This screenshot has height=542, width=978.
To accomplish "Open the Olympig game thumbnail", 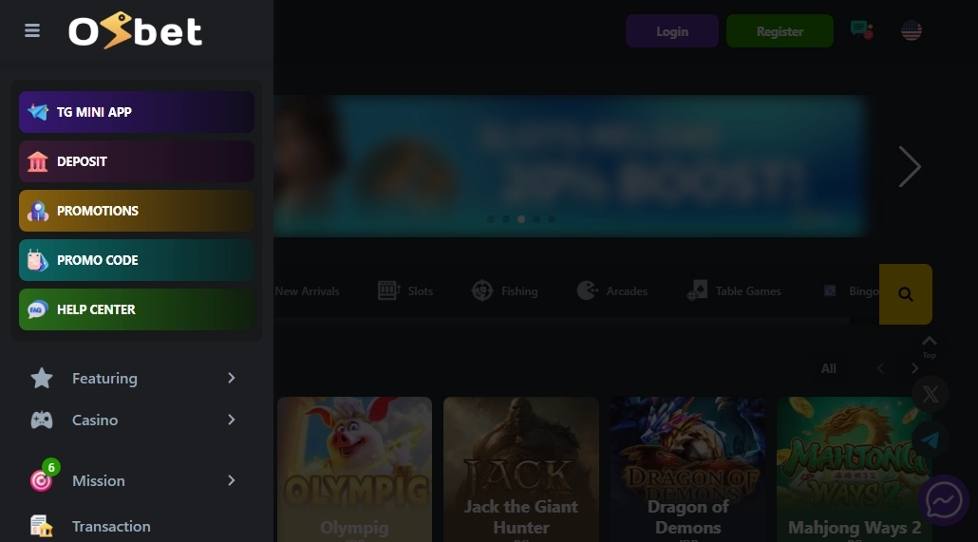I will tap(354, 469).
